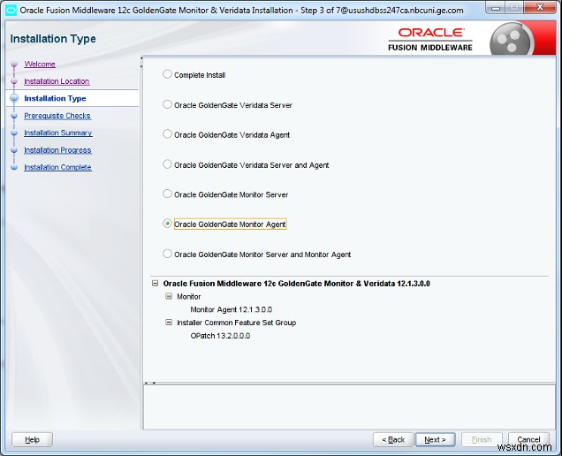Maximize the installer window
Image resolution: width=562 pixels, height=456 pixels.
pos(515,8)
